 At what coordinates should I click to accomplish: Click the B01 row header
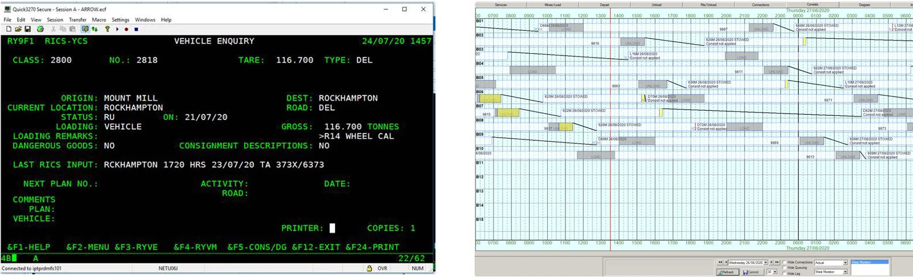point(479,21)
